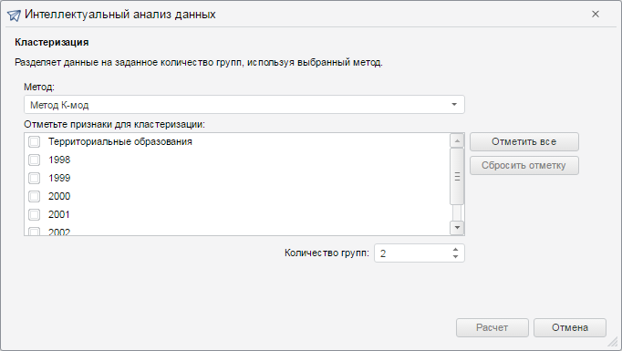622x351 pixels.
Task: Check the 1999 checkbox
Action: coord(34,178)
